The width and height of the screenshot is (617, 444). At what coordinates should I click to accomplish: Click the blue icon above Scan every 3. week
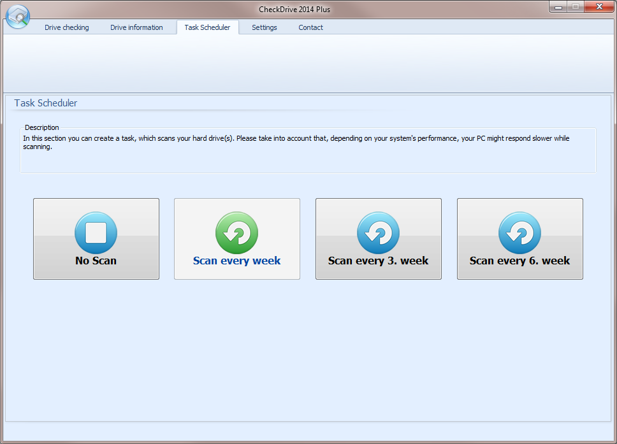point(378,233)
